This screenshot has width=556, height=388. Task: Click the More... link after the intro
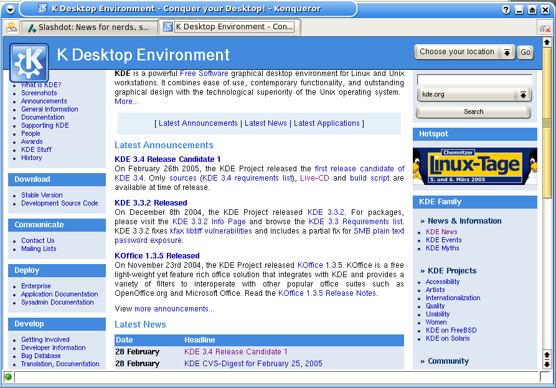126,102
